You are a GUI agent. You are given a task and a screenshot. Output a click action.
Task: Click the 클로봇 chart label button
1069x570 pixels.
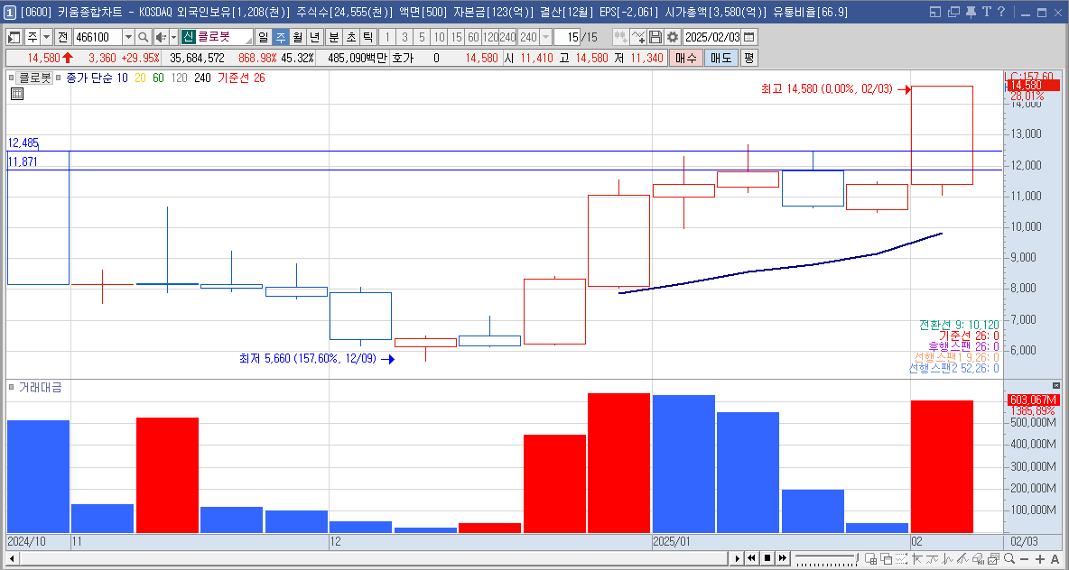pyautogui.click(x=35, y=78)
